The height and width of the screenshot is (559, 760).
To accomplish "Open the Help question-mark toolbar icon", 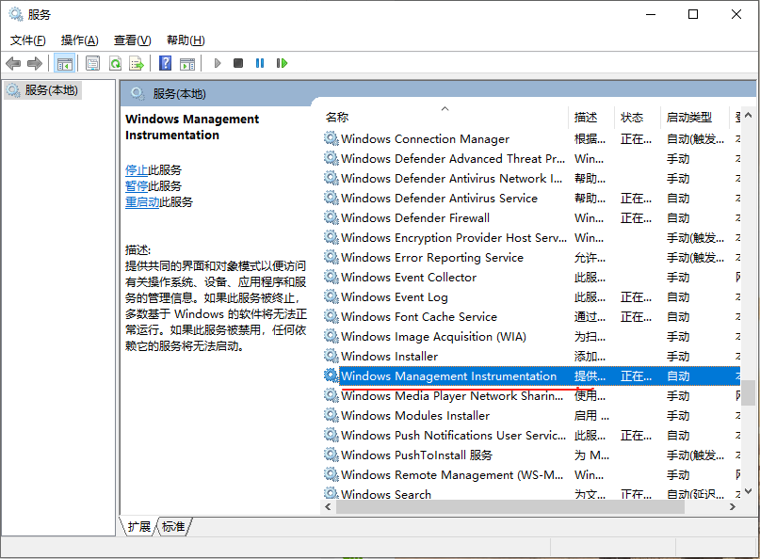I will (166, 63).
